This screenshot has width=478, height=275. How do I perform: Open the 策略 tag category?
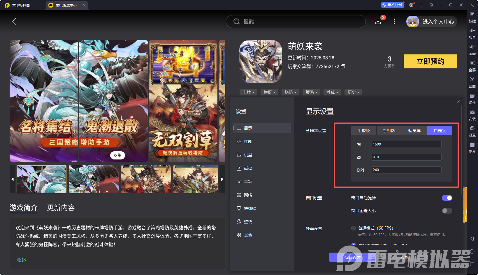tap(311, 92)
